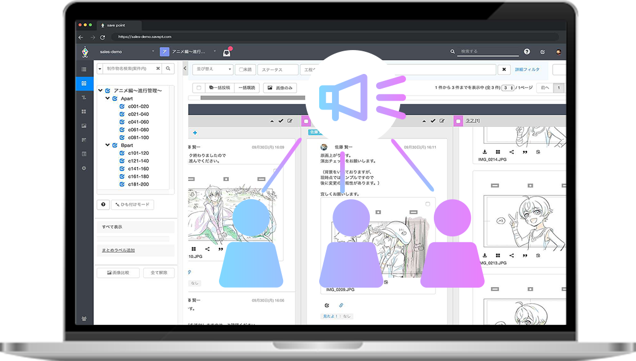The width and height of the screenshot is (636, 361).
Task: Uncheck アニメ編～進行管理～ tree checkbox
Action: click(108, 90)
